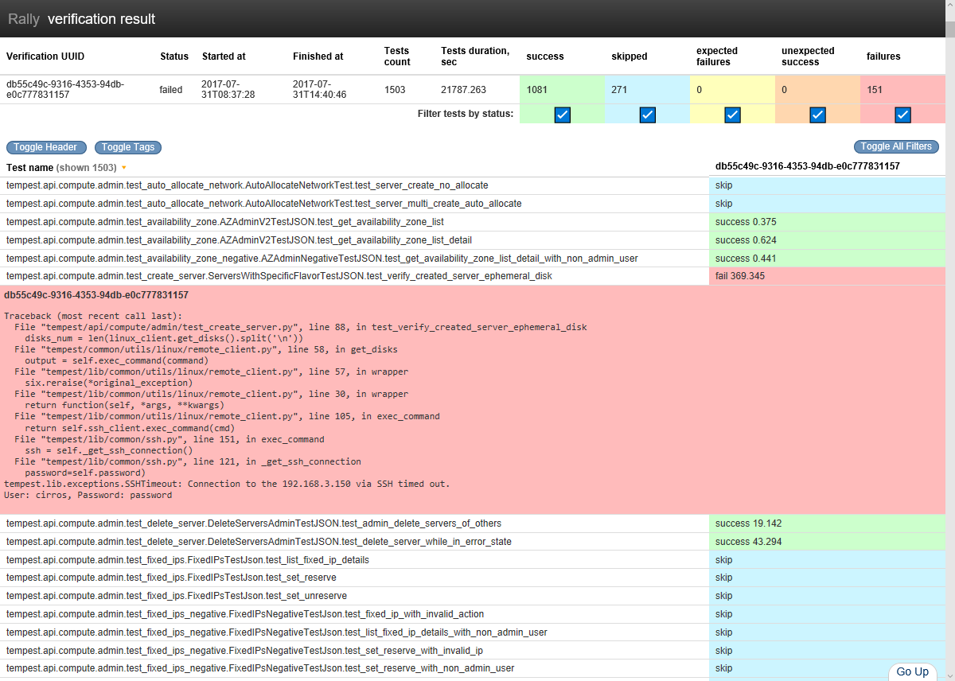Disable the expected failures filter checkbox

732,115
